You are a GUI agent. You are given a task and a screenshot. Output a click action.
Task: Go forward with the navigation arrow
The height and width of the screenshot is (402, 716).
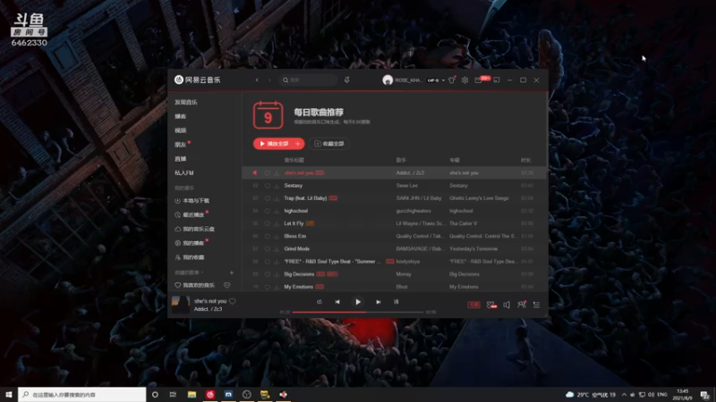(269, 80)
